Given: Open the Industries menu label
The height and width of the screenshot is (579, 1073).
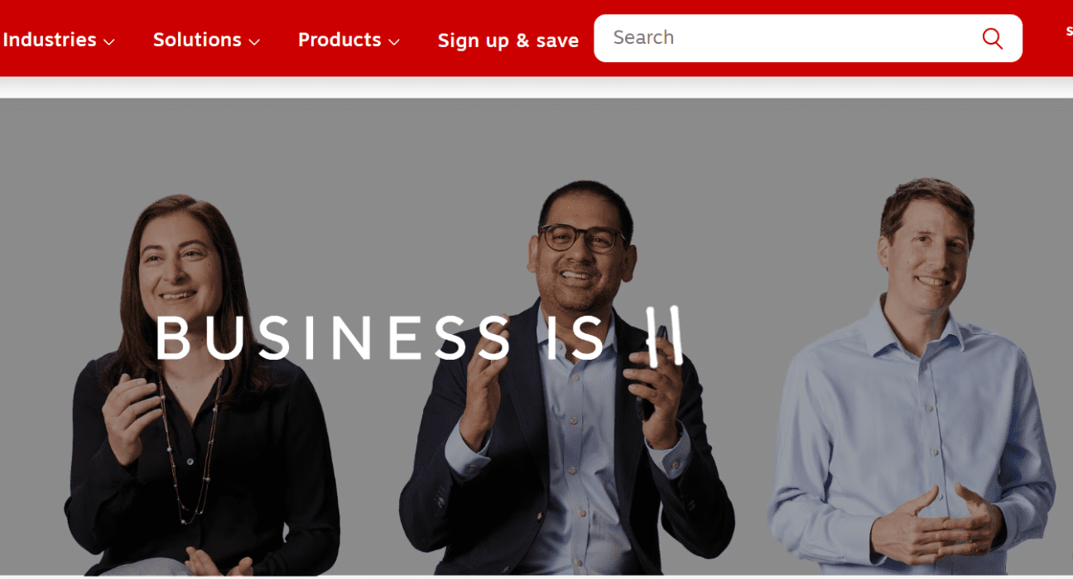Looking at the screenshot, I should [x=50, y=40].
